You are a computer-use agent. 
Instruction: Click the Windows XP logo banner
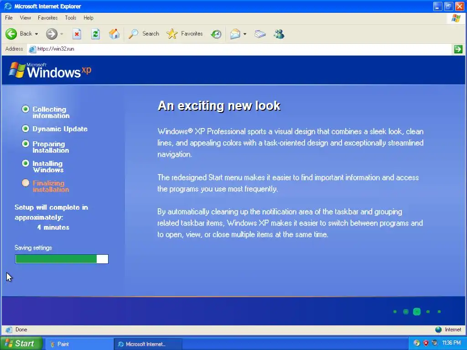click(x=50, y=70)
